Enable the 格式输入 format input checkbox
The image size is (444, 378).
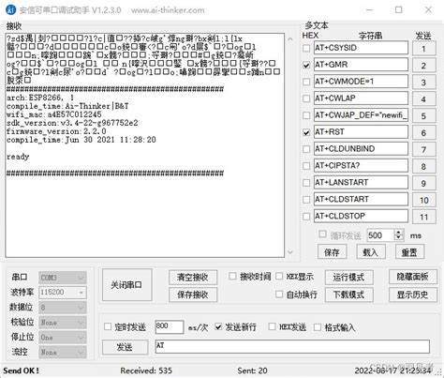click(x=318, y=327)
